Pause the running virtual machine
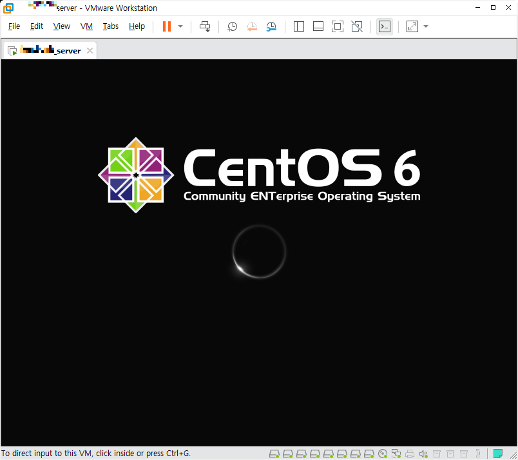 point(167,26)
